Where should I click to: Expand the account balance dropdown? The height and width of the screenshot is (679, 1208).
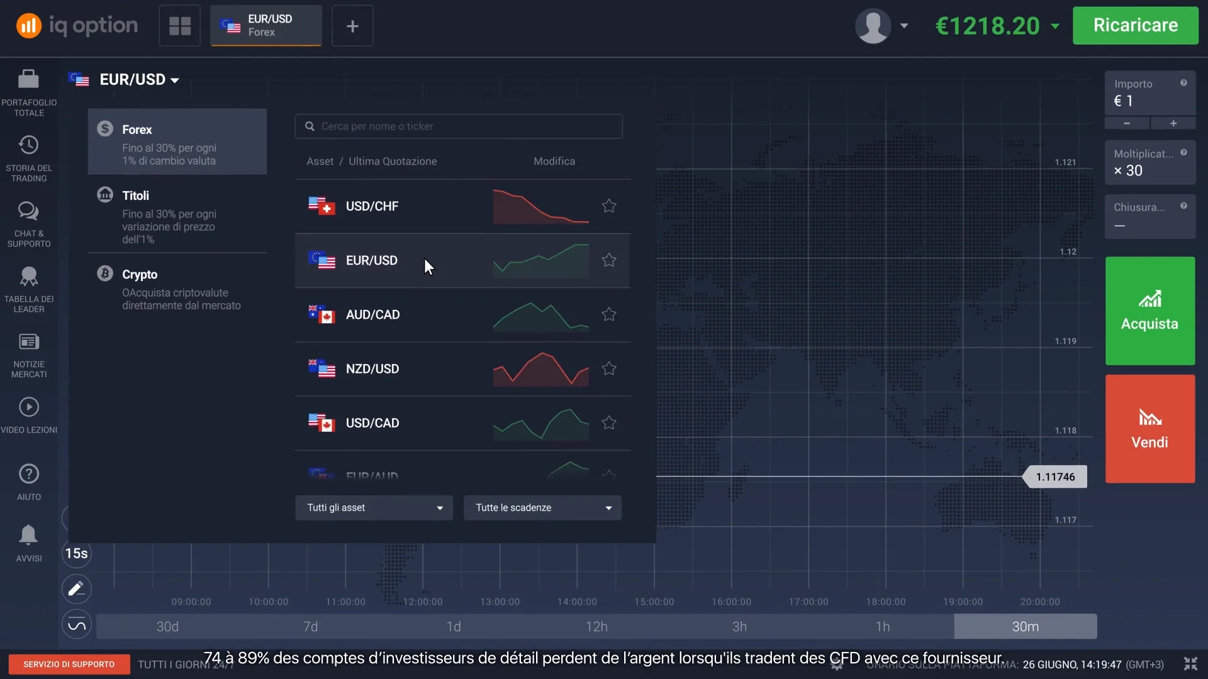[x=1054, y=26]
